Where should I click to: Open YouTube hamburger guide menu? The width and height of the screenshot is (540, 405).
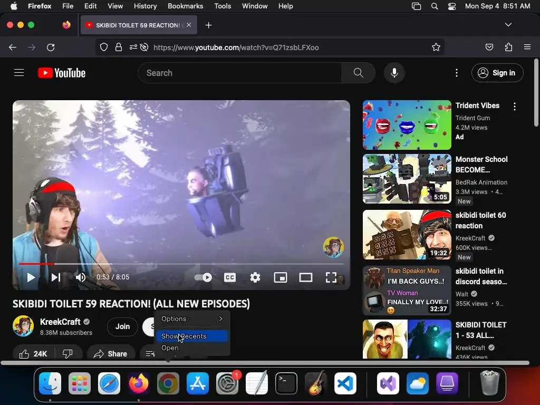19,73
